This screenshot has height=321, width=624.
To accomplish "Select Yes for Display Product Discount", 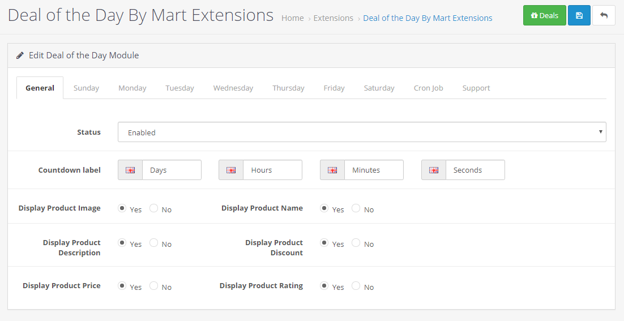I will tap(324, 243).
